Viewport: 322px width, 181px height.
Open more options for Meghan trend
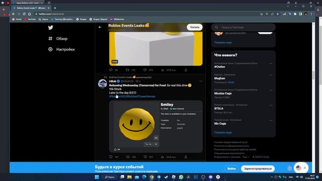coord(271,75)
